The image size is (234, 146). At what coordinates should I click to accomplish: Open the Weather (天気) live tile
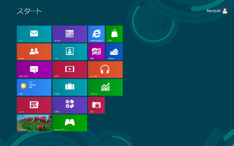[x=34, y=87]
